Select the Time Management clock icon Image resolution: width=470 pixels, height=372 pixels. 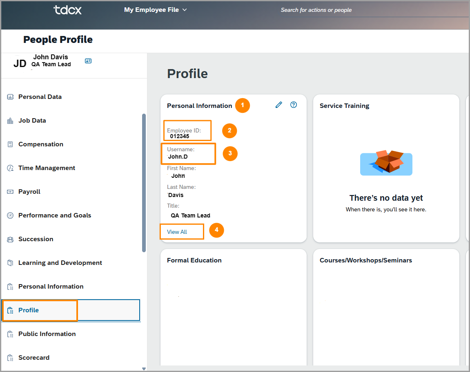point(10,168)
